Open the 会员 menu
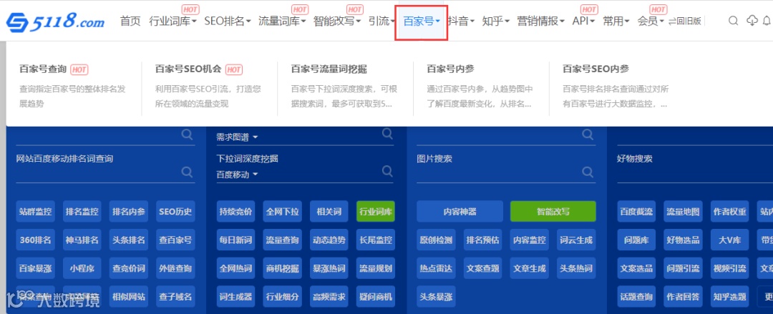This screenshot has width=773, height=314. tap(650, 21)
